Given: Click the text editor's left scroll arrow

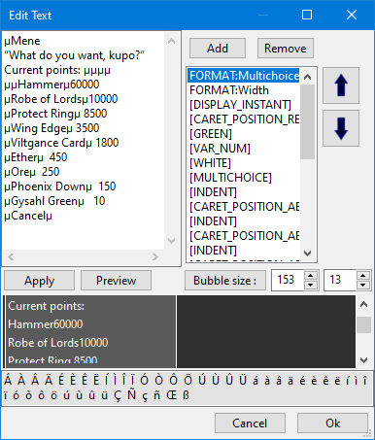Looking at the screenshot, I should point(11,256).
